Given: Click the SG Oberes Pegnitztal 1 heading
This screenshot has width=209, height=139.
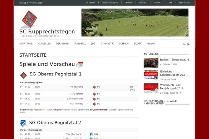Looking at the screenshot, I should (55, 74).
